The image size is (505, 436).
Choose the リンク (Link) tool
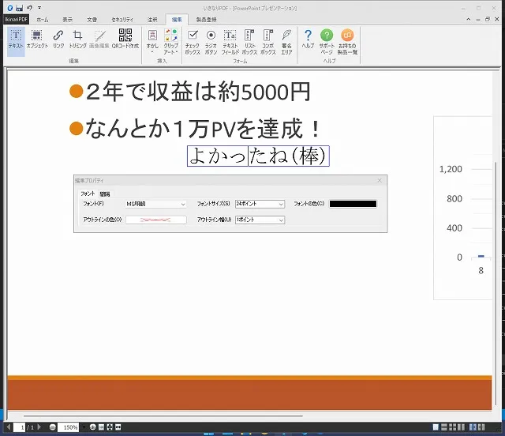point(58,39)
